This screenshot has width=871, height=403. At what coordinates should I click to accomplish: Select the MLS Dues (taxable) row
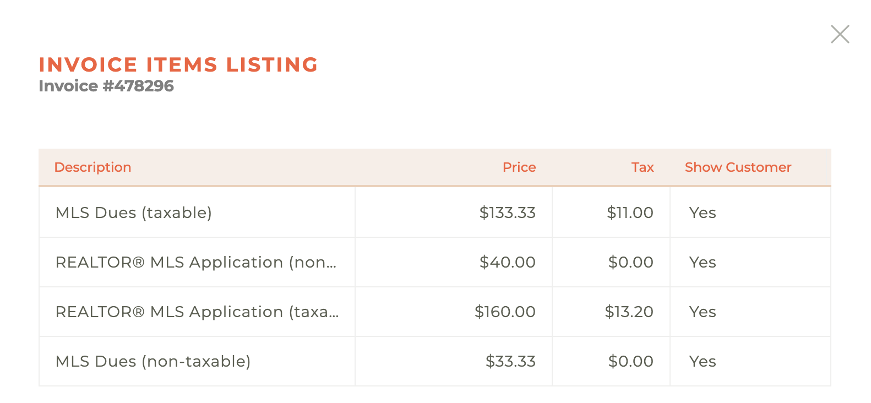[x=133, y=213]
